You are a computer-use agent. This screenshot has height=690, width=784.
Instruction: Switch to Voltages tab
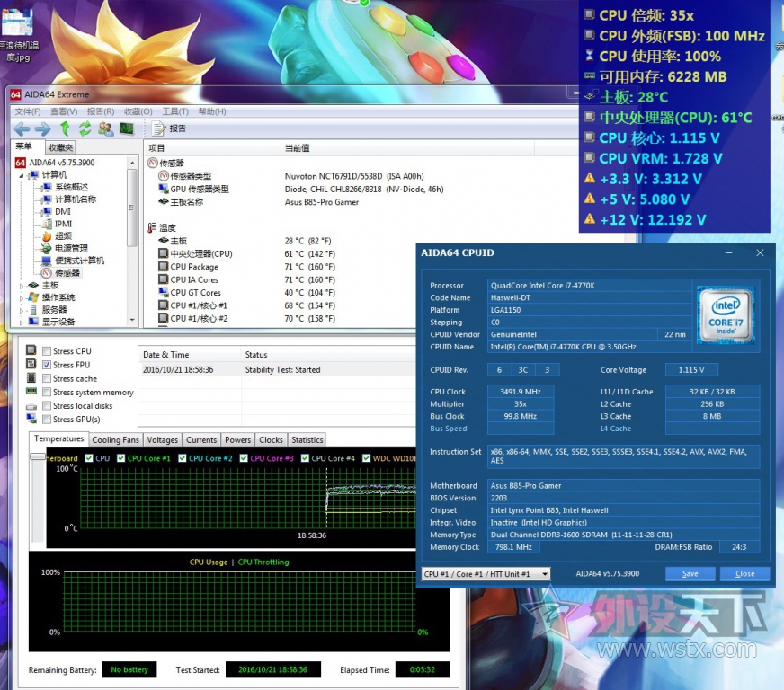pos(163,439)
